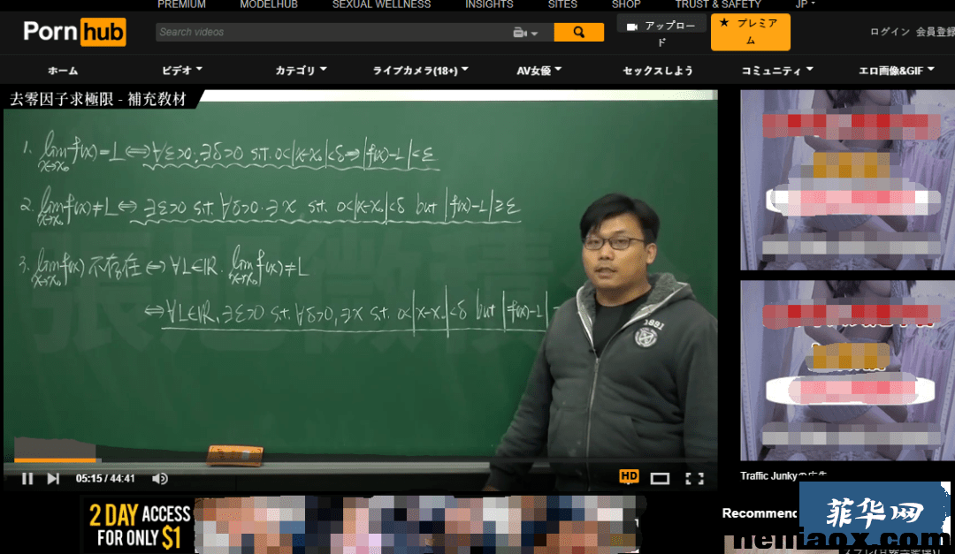Open the セックスしよう menu item
The width and height of the screenshot is (955, 554).
[658, 71]
